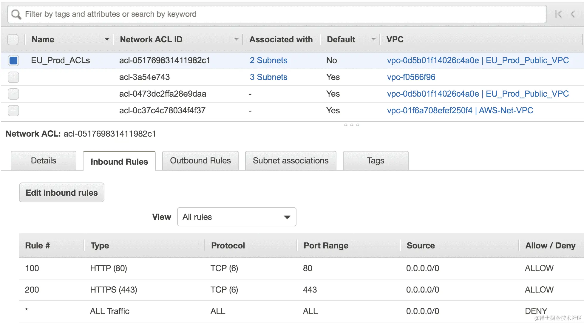Go to first page arrow icon

pos(558,14)
